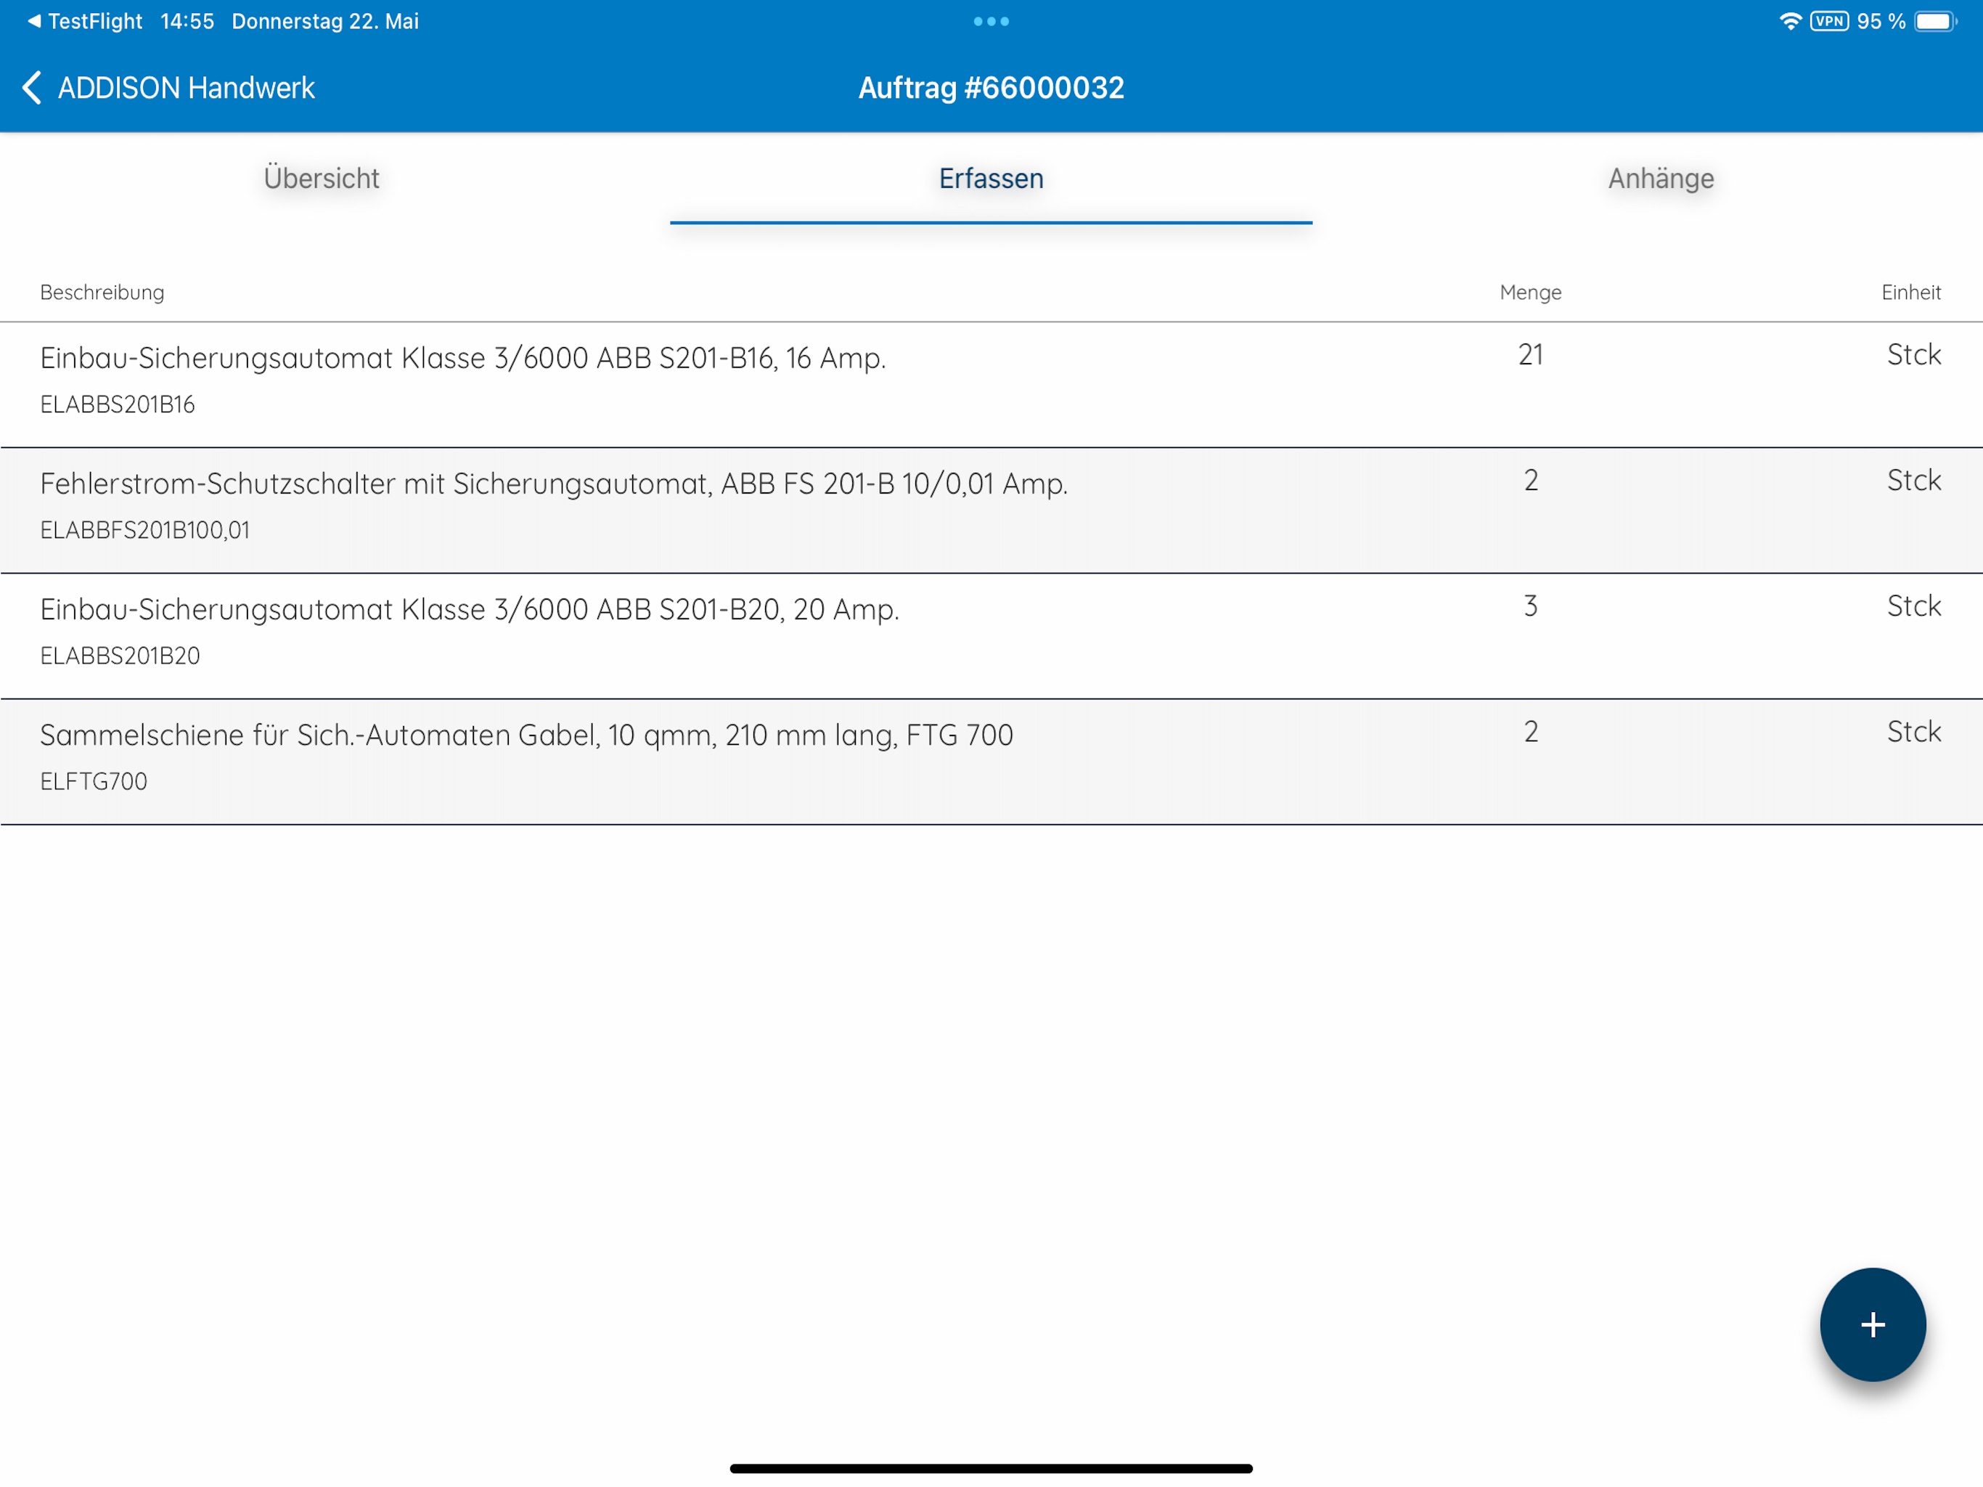This screenshot has width=1983, height=1487.
Task: Tap quantity 3 of S201-B20 row
Action: [1530, 606]
